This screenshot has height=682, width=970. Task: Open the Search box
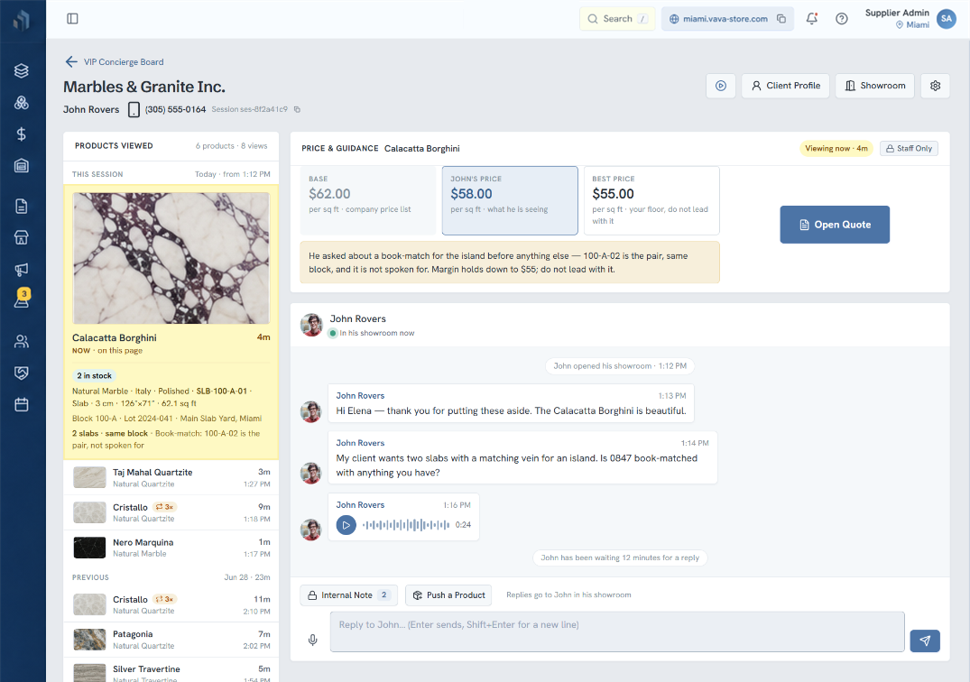tap(617, 19)
